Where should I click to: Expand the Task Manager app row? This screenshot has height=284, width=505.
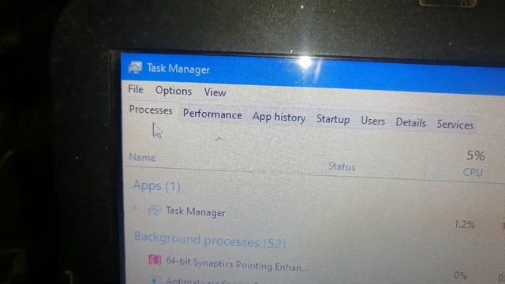tap(135, 208)
